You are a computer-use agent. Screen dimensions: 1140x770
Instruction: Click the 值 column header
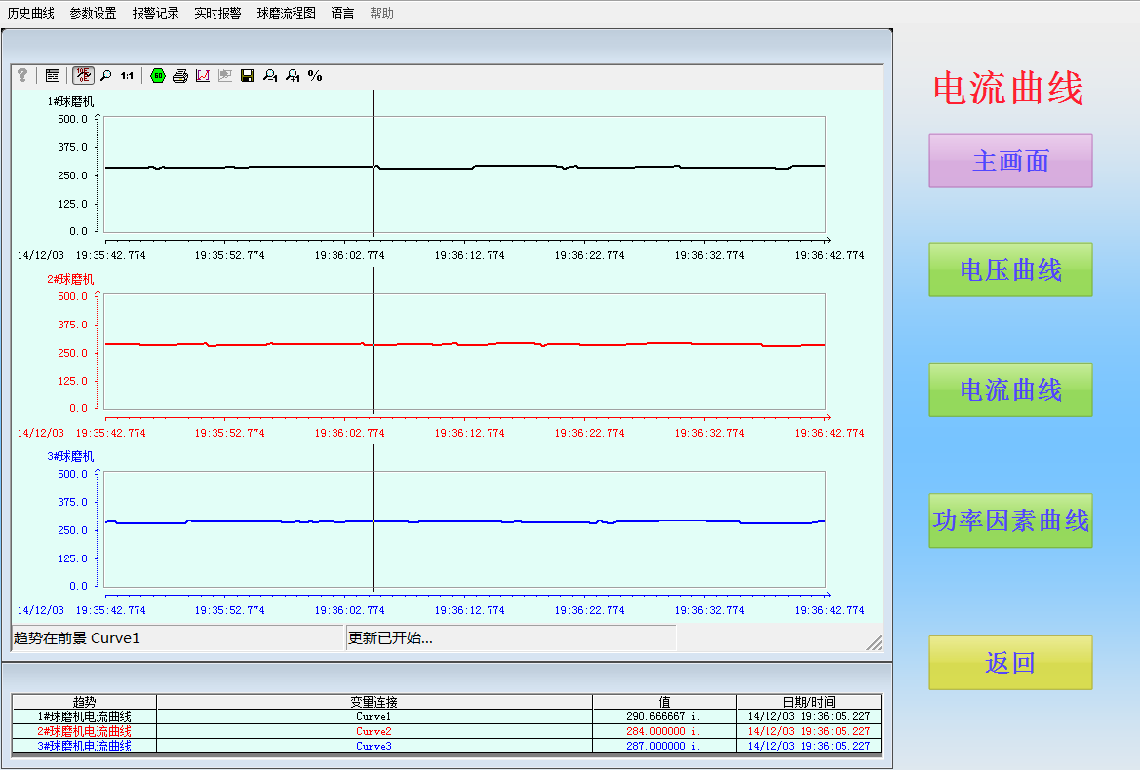click(664, 702)
